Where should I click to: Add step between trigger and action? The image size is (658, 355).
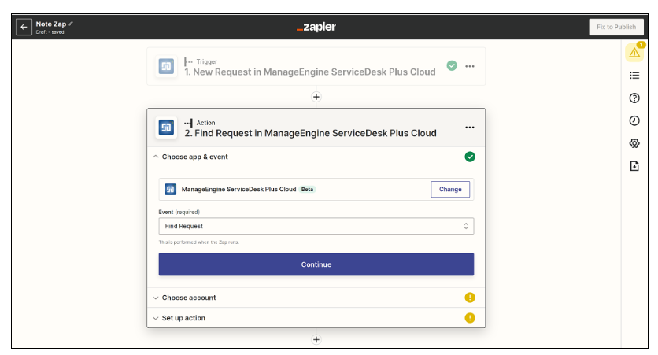click(x=316, y=97)
